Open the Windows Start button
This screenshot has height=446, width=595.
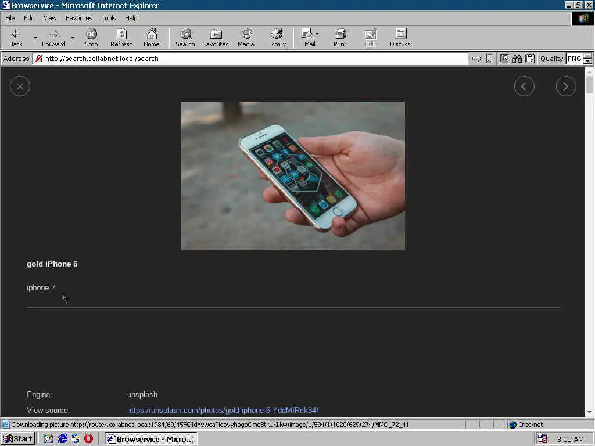[x=18, y=439]
